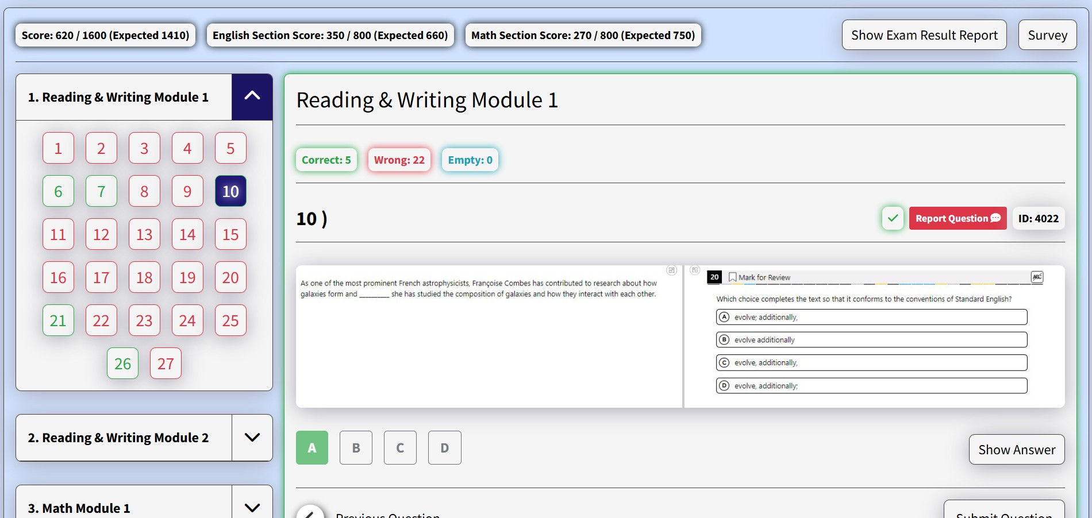Click Report Question with speech bubble icon
Viewport: 1092px width, 518px height.
coord(958,218)
